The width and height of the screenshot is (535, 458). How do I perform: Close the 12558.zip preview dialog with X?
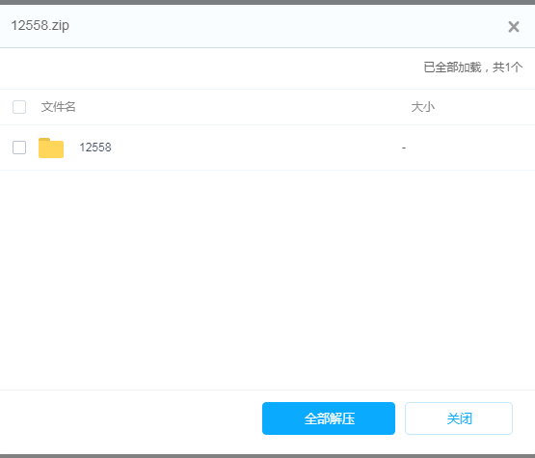514,27
